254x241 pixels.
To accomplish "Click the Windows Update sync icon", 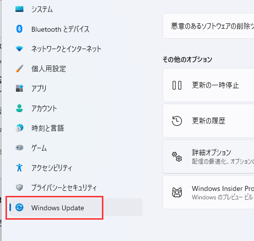I will point(19,207).
